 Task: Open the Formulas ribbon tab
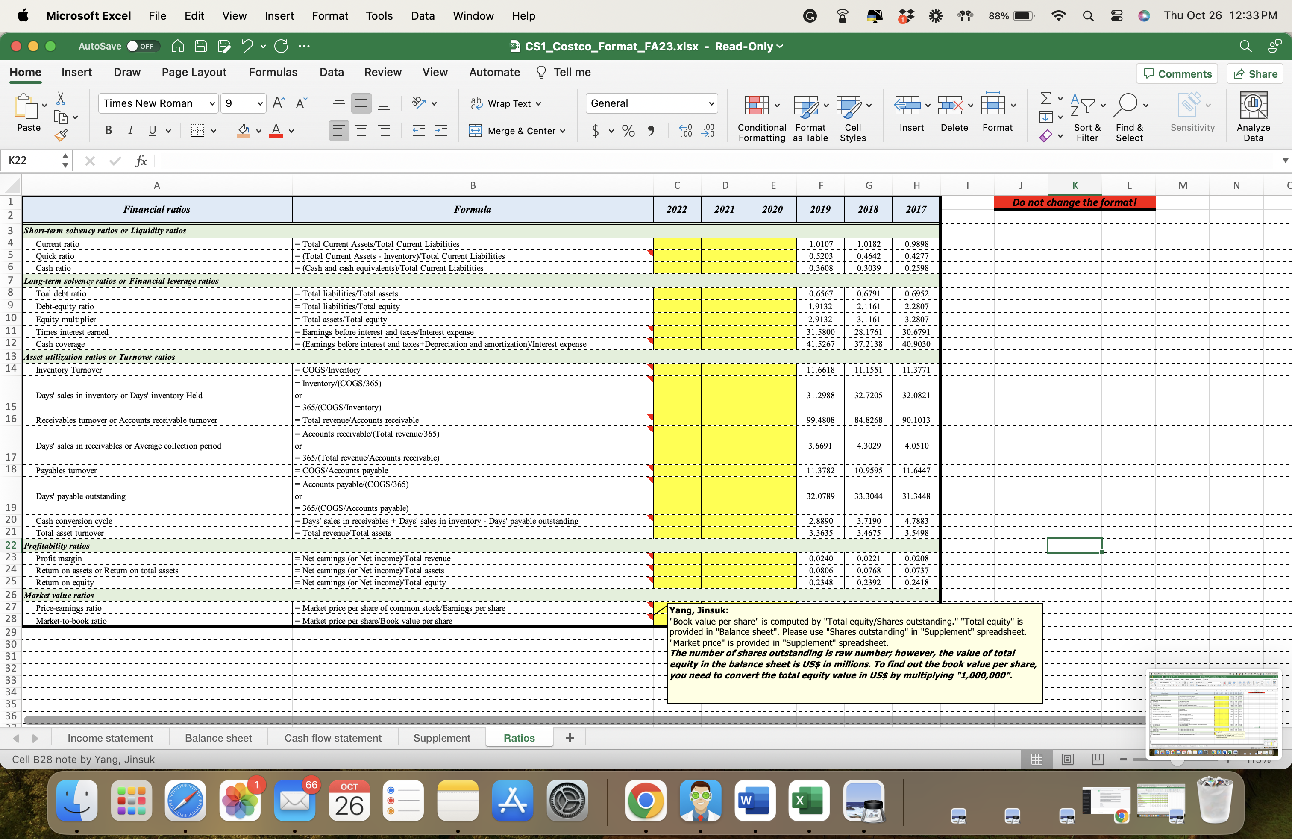273,72
